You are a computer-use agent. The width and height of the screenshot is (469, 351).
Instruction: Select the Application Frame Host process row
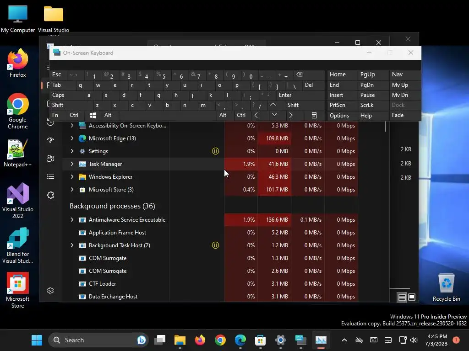[210, 233]
